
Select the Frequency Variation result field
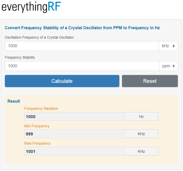click(74, 117)
